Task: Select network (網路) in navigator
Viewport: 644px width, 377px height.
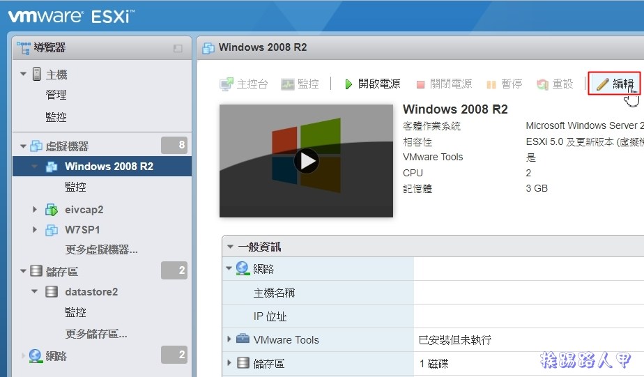Action: (56, 356)
